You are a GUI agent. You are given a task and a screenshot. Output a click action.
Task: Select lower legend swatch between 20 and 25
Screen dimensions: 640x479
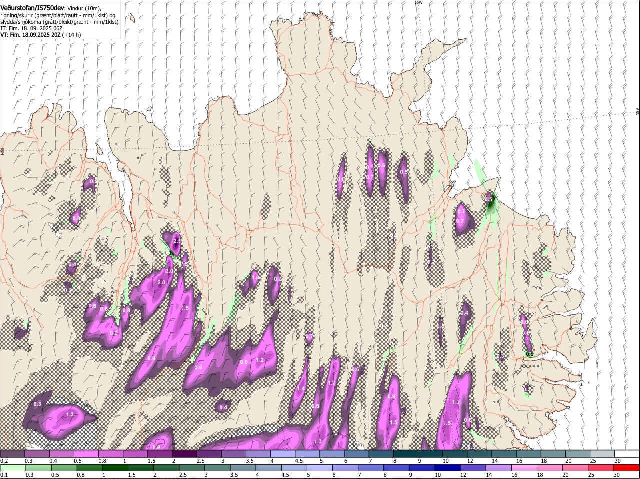point(574,468)
